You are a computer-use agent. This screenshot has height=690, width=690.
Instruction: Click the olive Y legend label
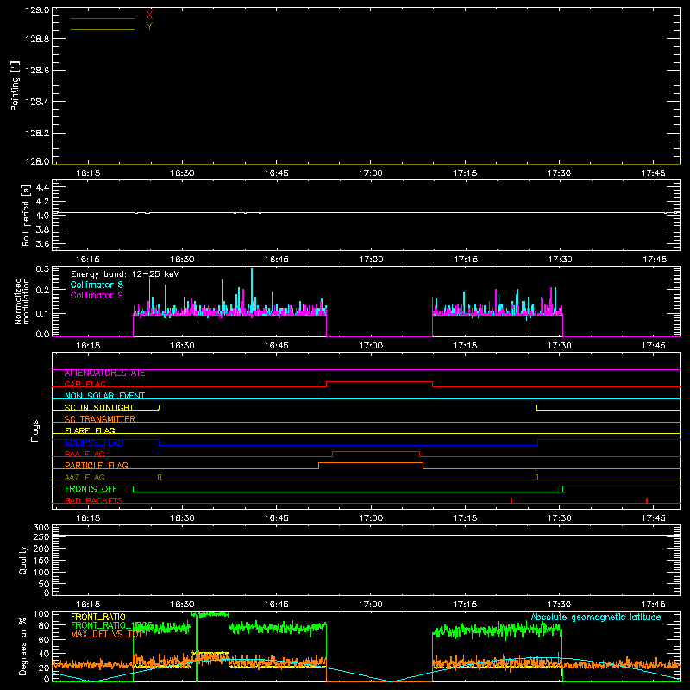pos(149,27)
